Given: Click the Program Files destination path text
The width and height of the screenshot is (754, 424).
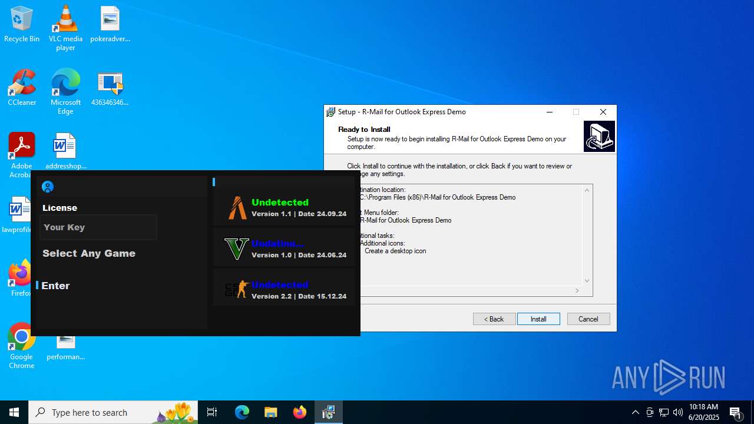Looking at the screenshot, I should pyautogui.click(x=438, y=197).
